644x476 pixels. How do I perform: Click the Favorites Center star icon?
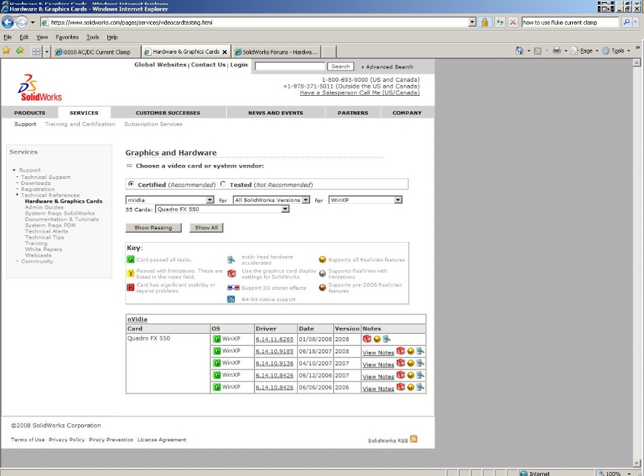7,51
